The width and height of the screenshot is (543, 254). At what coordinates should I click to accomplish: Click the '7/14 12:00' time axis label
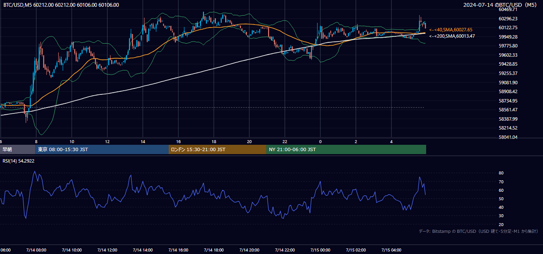coord(107,250)
